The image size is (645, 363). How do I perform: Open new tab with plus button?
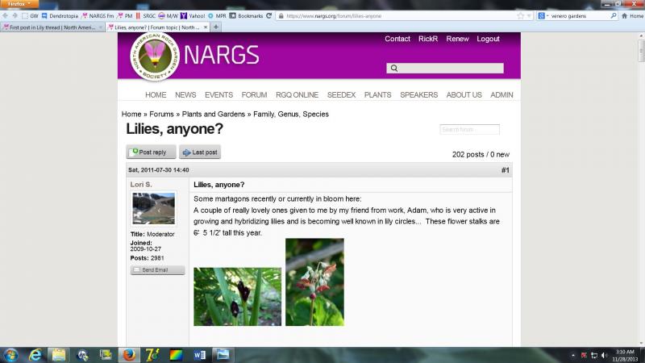[x=216, y=27]
